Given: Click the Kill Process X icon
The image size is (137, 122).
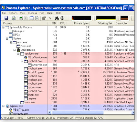Looking at the screenshot, I should pos(50,18).
